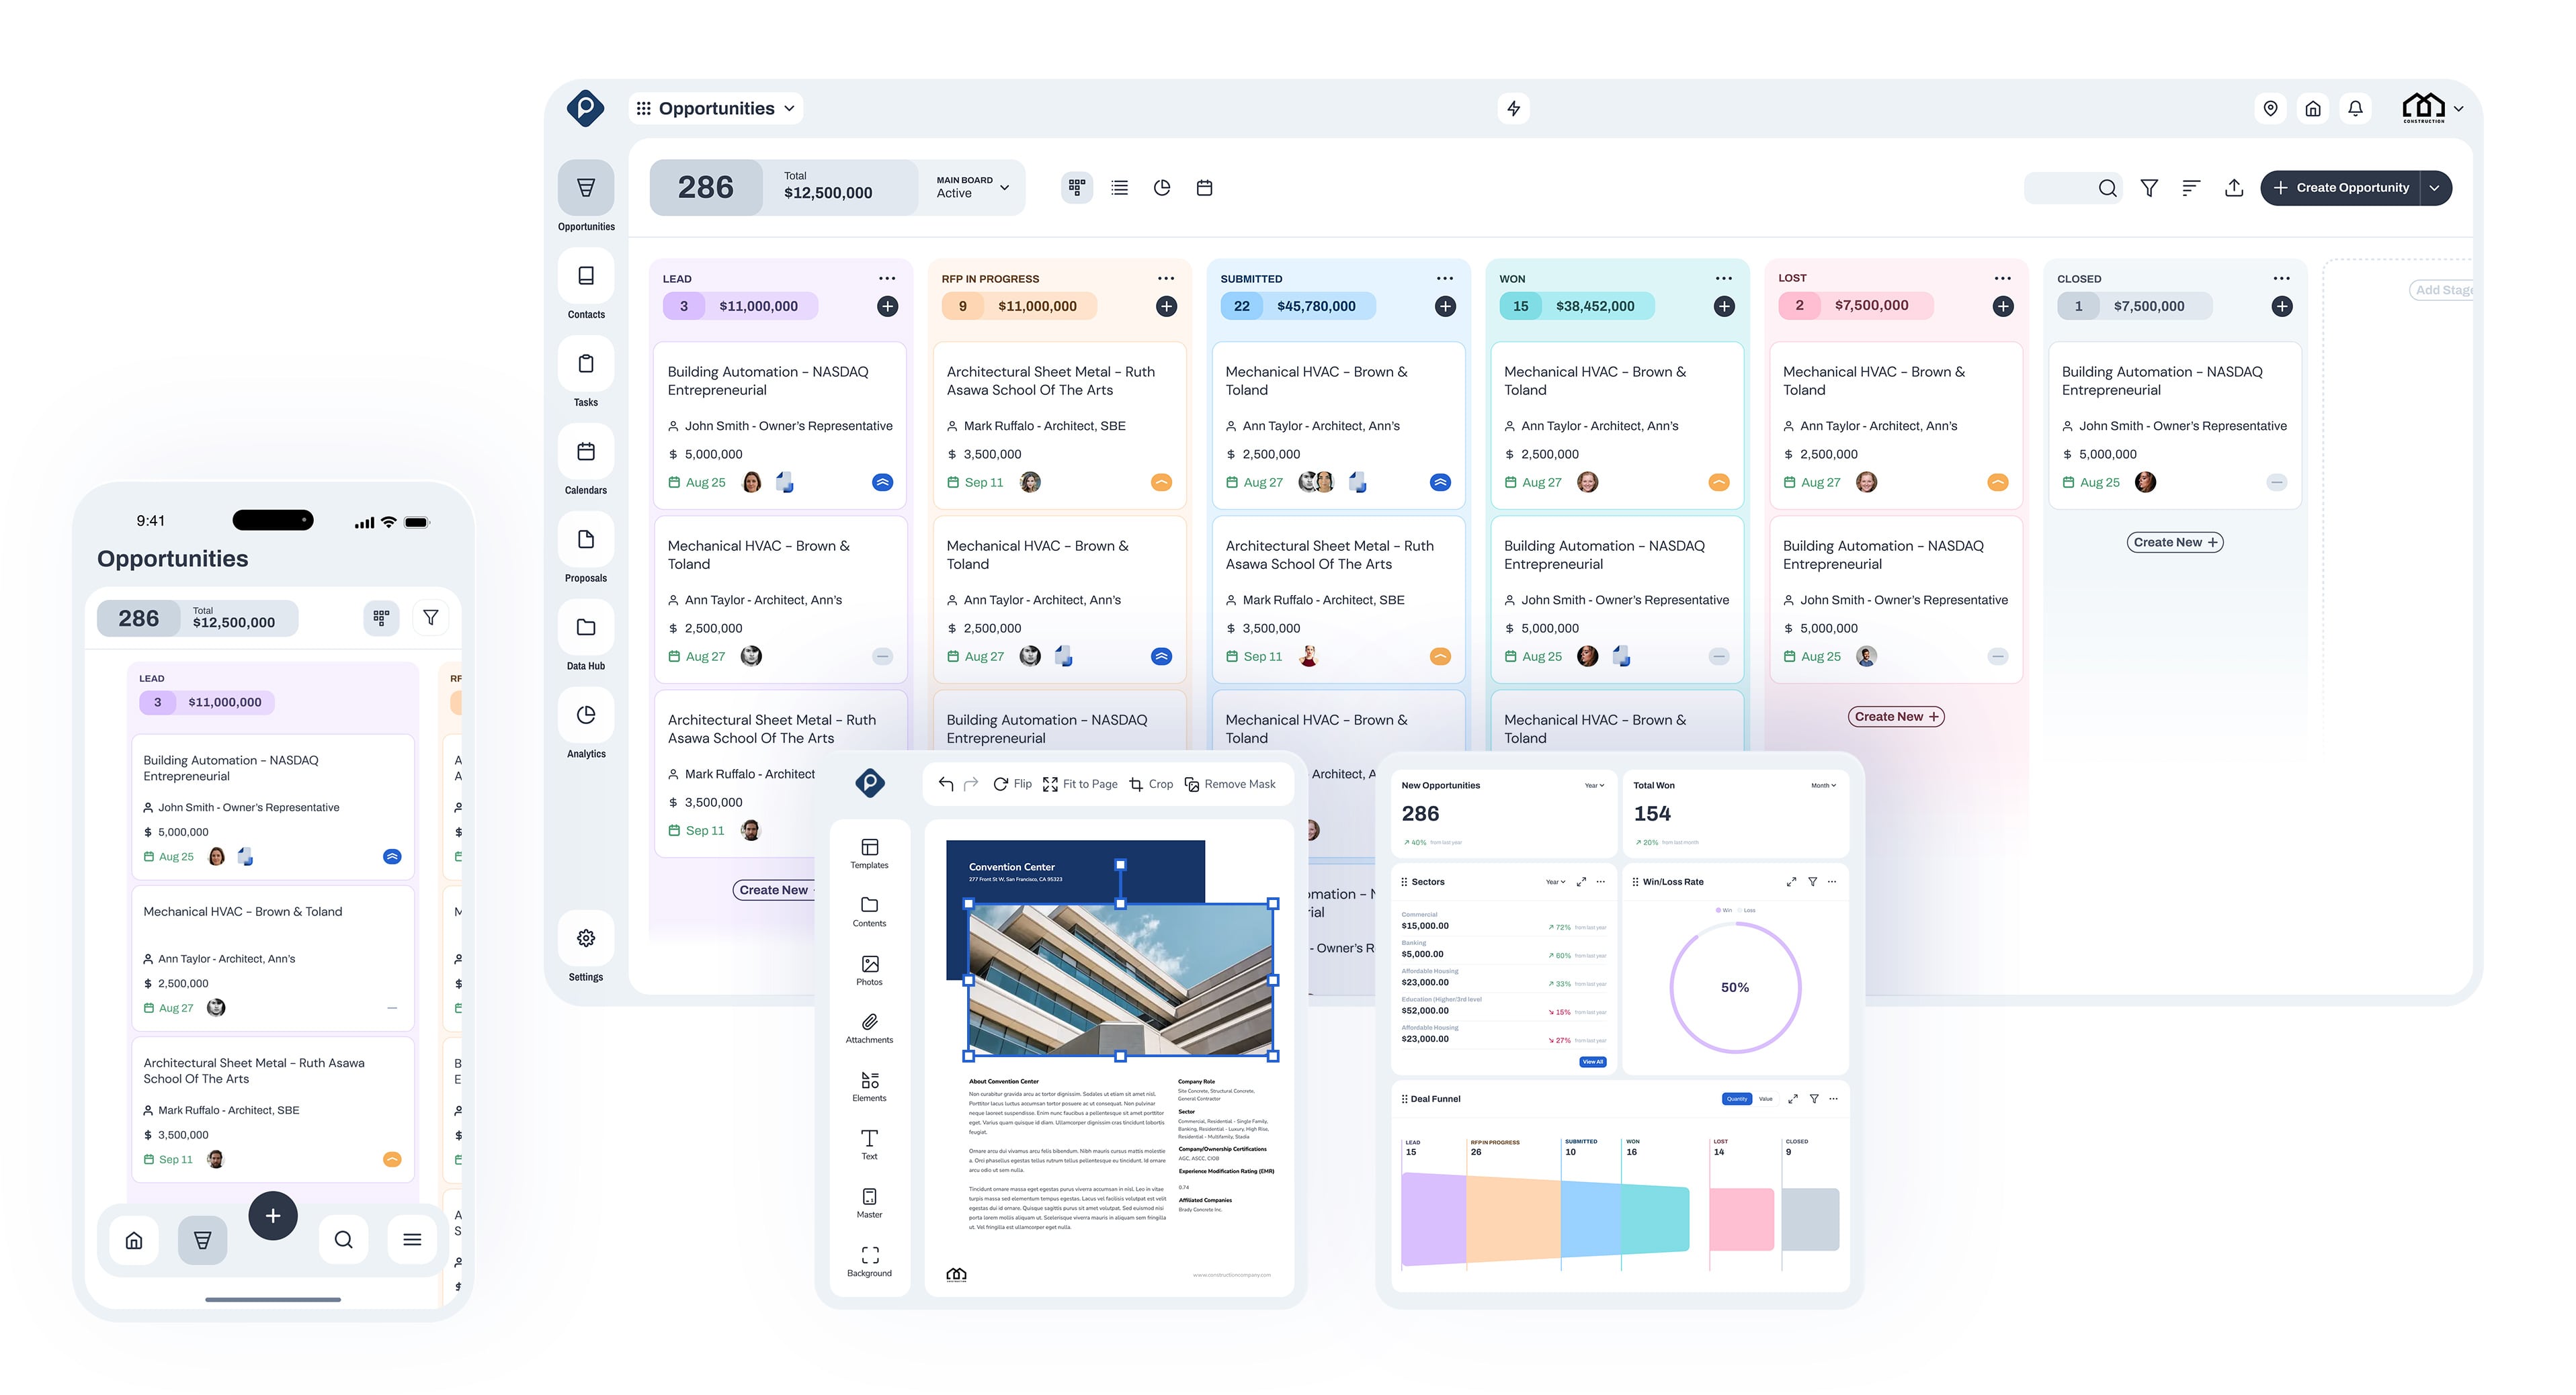Viewport: 2576px width, 1395px height.
Task: Open the MAIN BOARD Active dropdown
Action: click(971, 187)
